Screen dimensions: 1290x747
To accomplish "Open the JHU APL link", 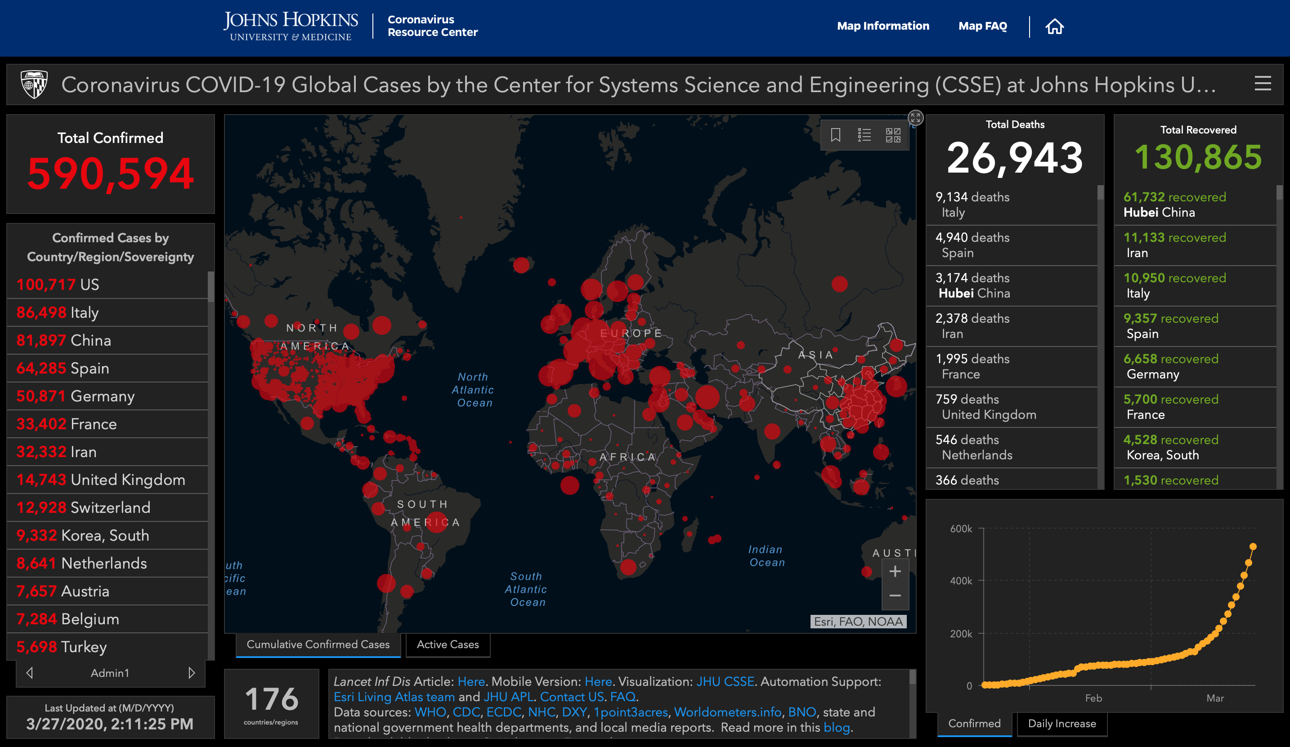I will click(x=508, y=697).
